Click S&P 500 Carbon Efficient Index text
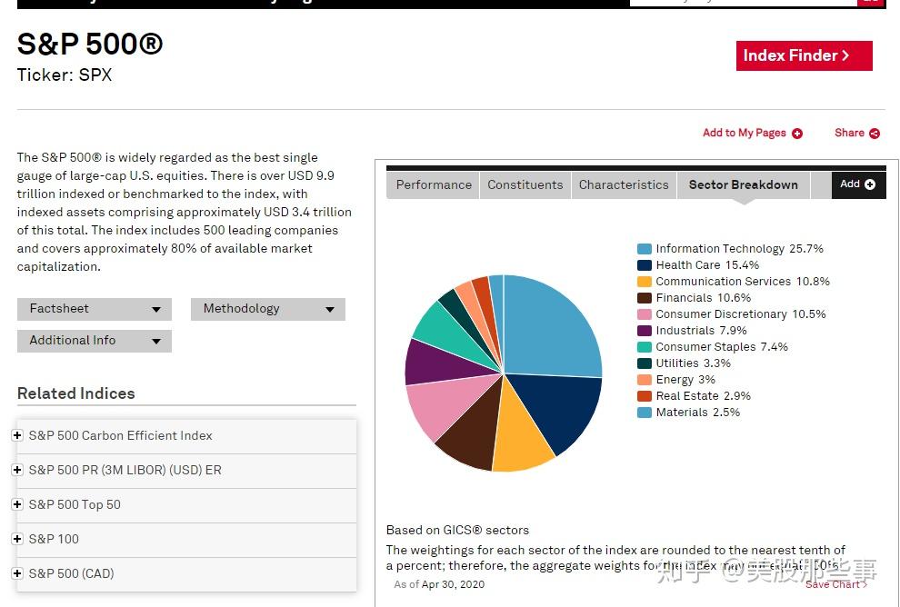 pos(121,435)
